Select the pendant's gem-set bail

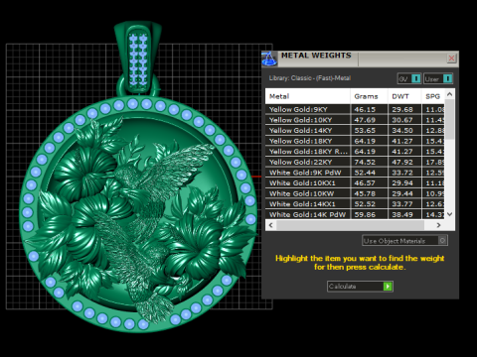pyautogui.click(x=138, y=58)
